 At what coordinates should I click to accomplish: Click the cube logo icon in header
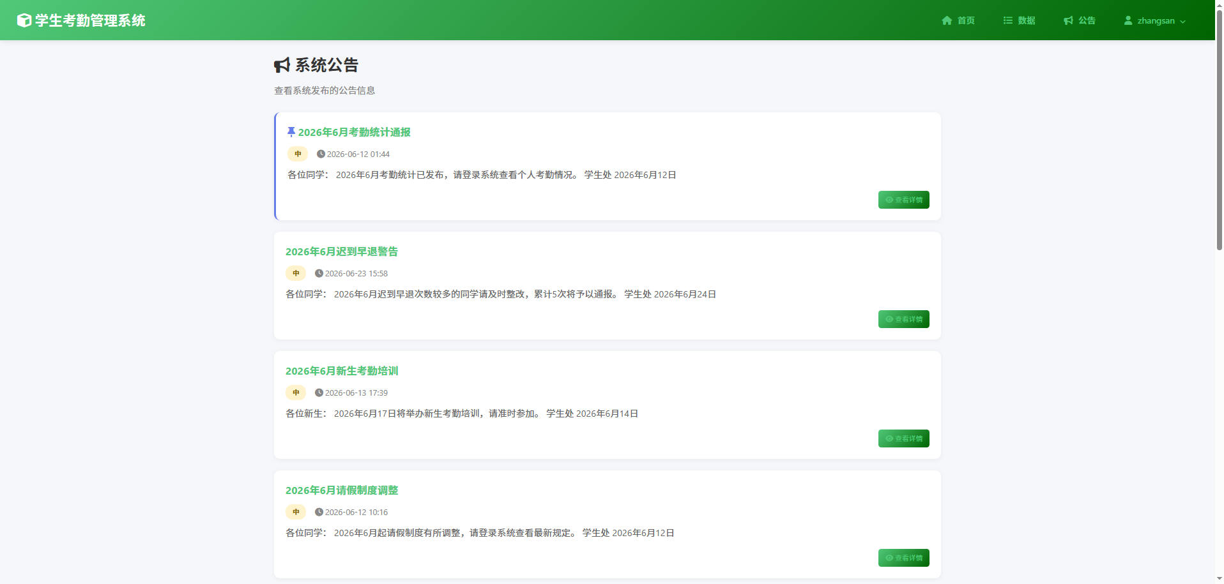(x=24, y=20)
